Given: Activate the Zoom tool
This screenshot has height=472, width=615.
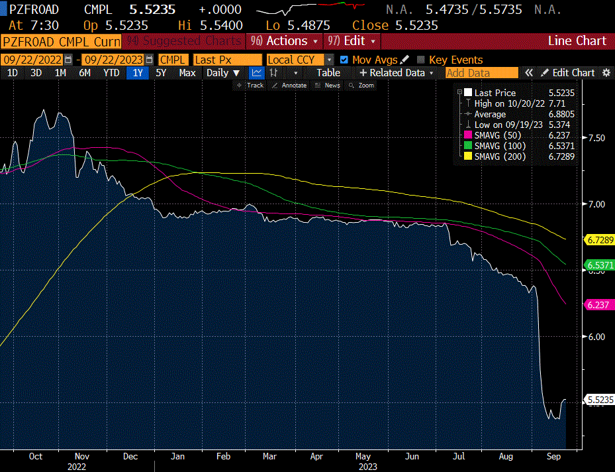Looking at the screenshot, I should [x=361, y=86].
